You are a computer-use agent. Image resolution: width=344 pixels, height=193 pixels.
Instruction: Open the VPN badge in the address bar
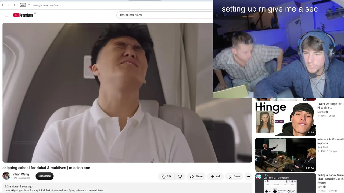pyautogui.click(x=23, y=5)
